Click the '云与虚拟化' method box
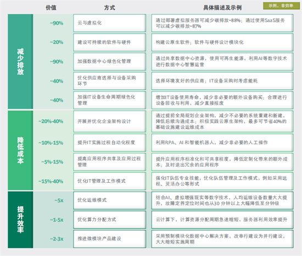The width and height of the screenshot is (302, 256). [x=109, y=23]
